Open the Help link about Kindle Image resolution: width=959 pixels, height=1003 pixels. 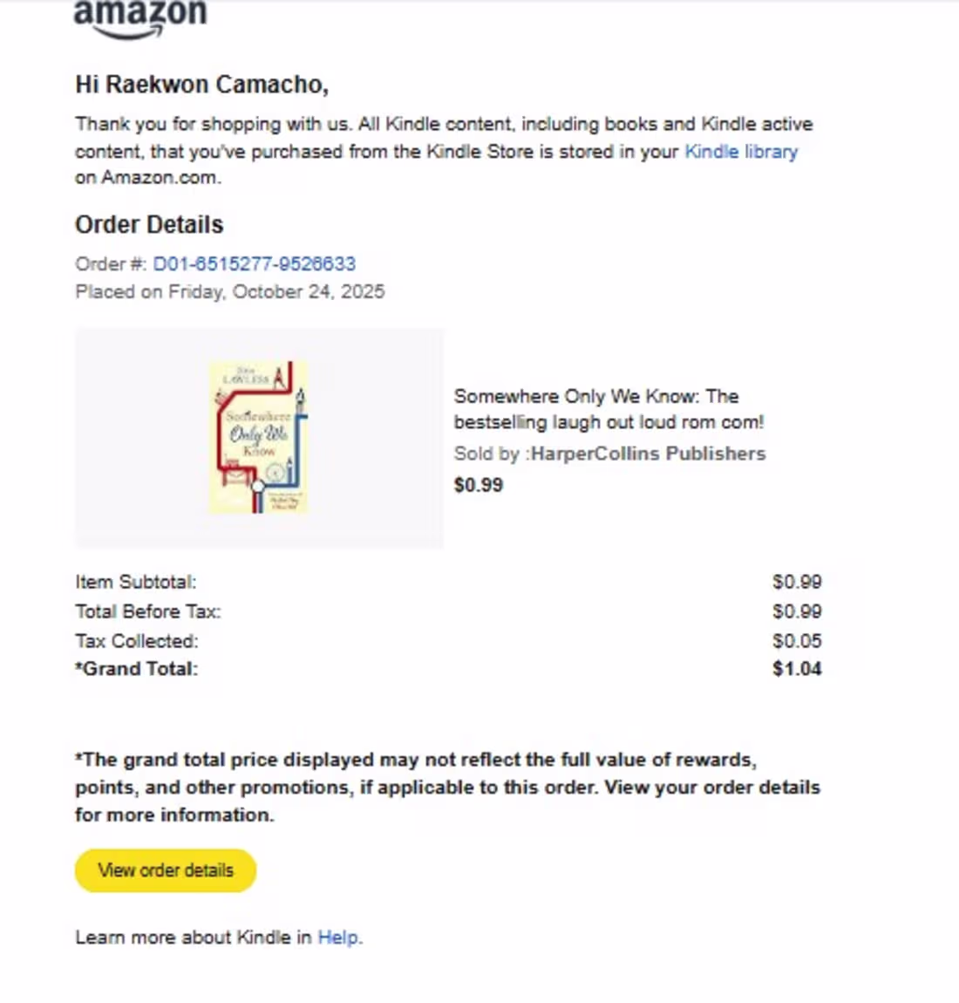[x=338, y=938]
